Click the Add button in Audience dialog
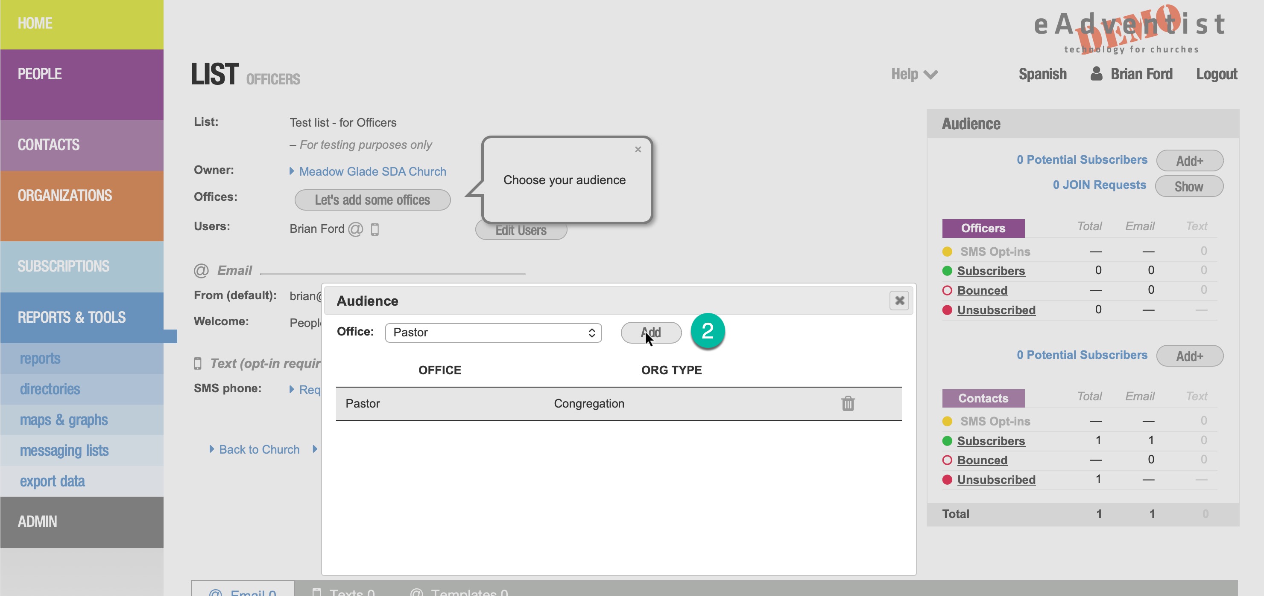 pos(651,333)
